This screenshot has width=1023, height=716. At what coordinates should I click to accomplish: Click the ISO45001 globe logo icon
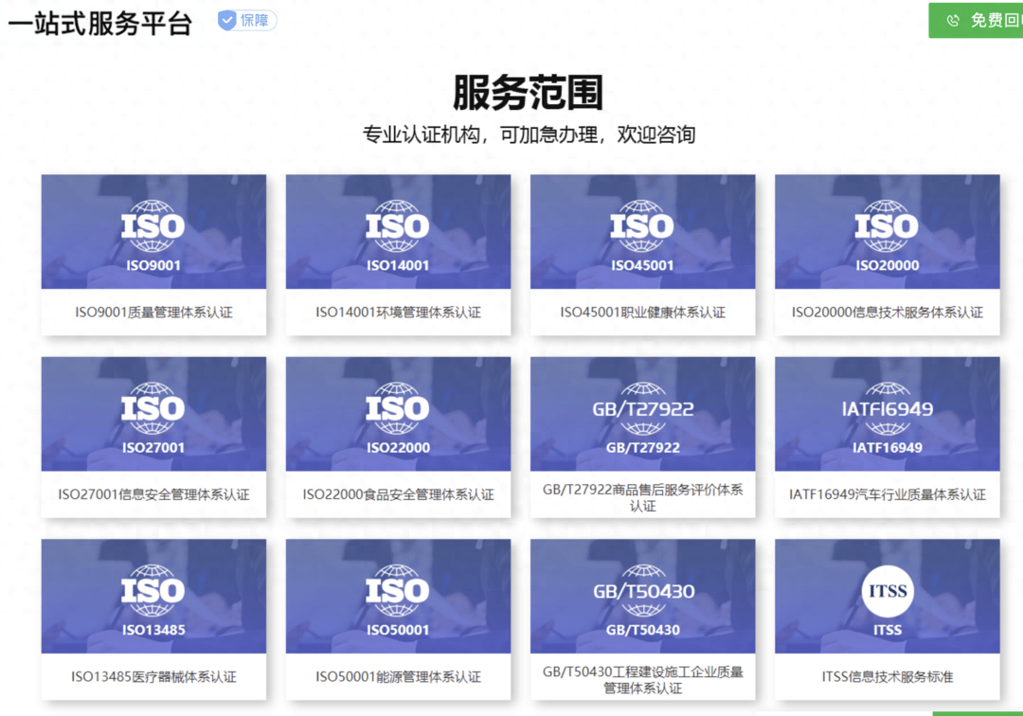pos(642,225)
